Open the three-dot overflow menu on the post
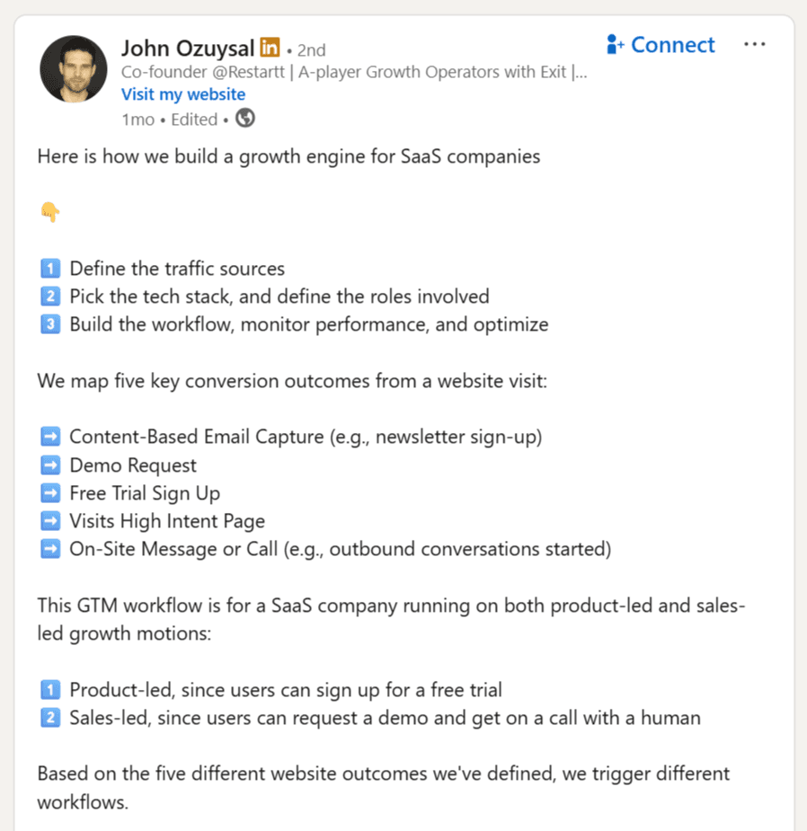807x831 pixels. (755, 43)
